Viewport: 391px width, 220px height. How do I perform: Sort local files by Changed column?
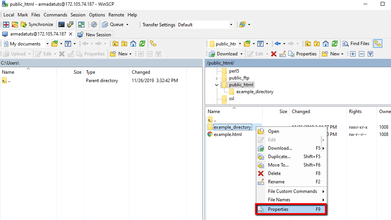pos(158,72)
